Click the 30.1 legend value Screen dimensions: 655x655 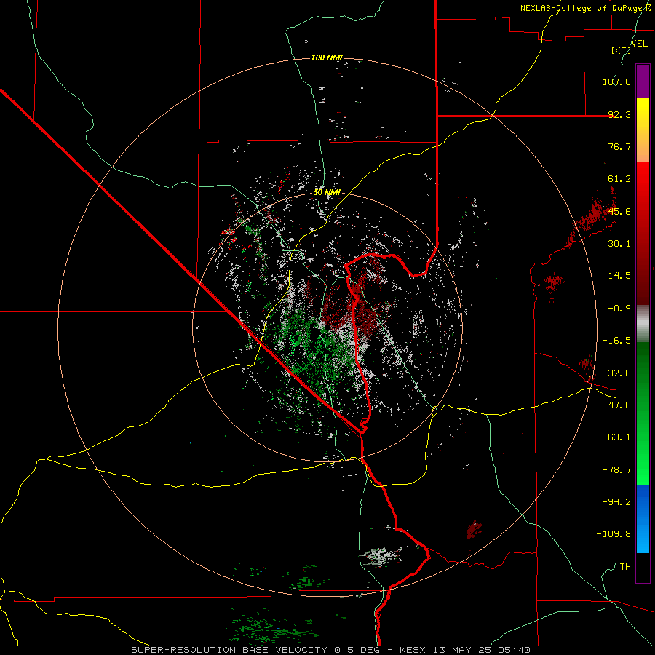tap(619, 244)
